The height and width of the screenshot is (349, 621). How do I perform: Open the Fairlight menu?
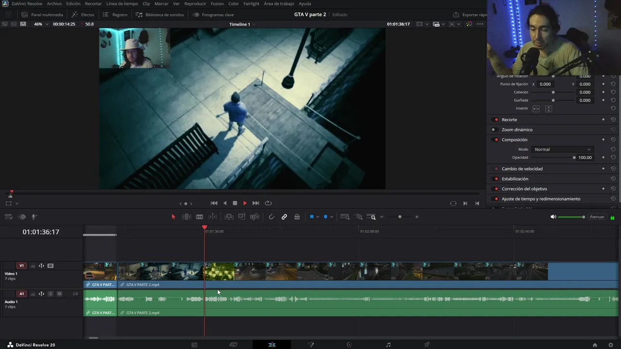click(251, 4)
